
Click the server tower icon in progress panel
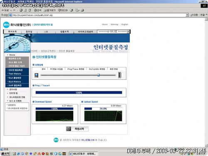[119, 75]
